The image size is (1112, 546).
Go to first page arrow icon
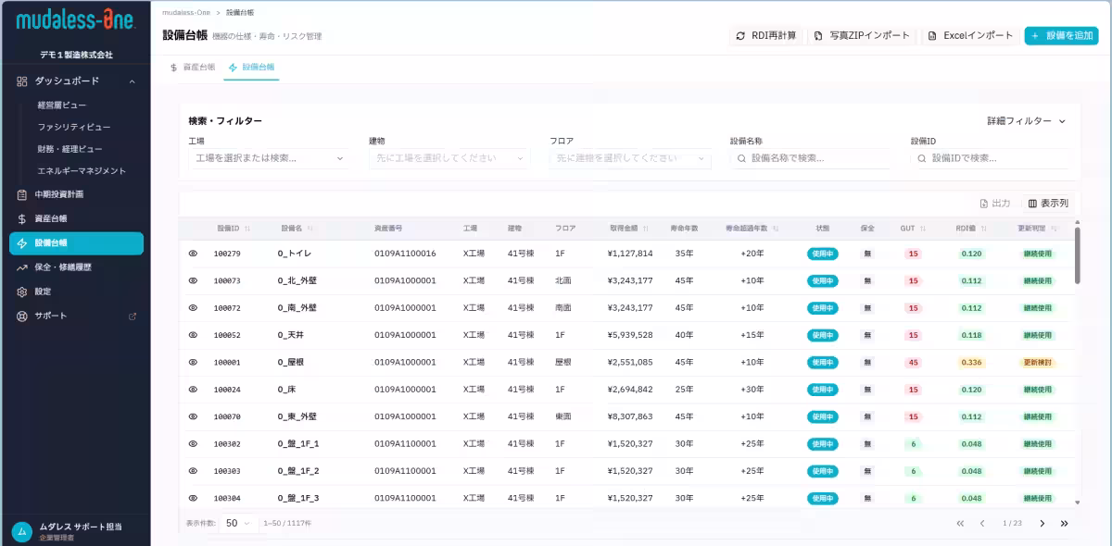coord(961,524)
